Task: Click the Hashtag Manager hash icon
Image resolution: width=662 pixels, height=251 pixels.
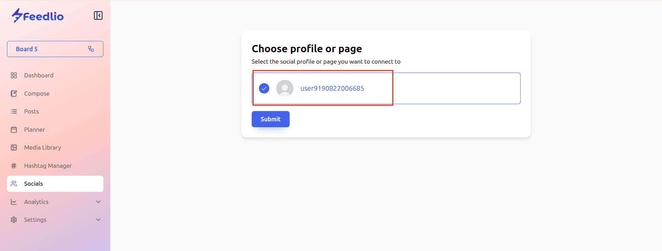Action: [x=14, y=166]
